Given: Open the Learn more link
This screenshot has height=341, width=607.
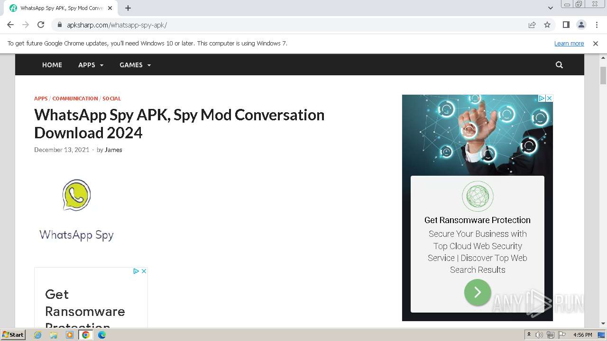Looking at the screenshot, I should (x=569, y=44).
